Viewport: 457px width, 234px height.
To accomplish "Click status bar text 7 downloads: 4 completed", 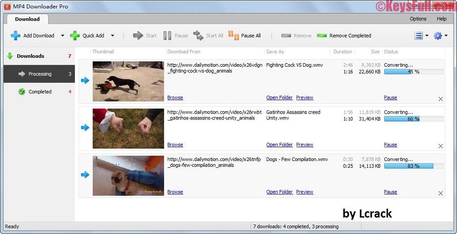I will (x=296, y=227).
